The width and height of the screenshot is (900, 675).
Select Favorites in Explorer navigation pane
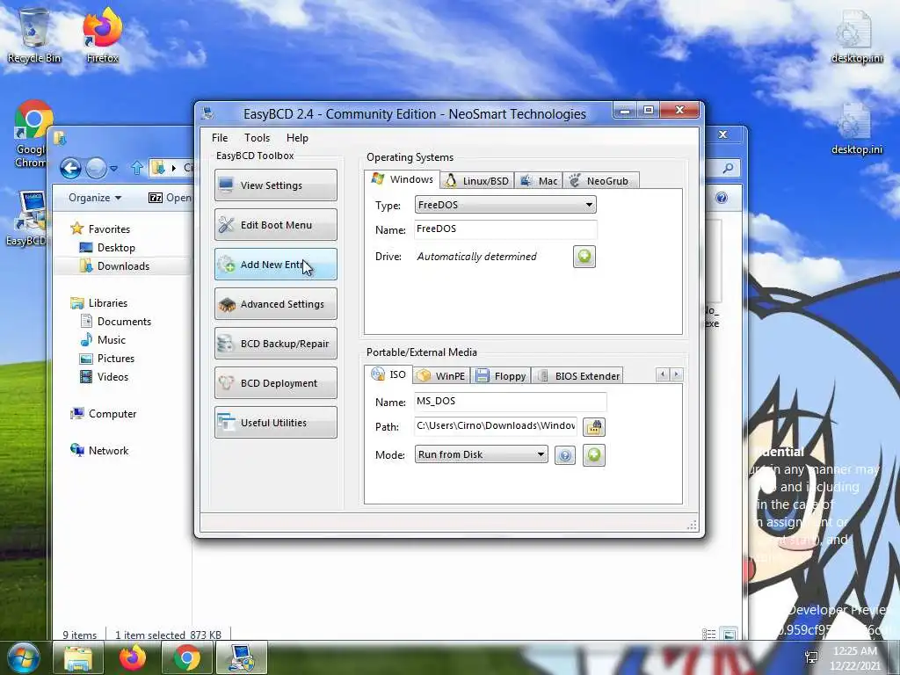pos(100,229)
